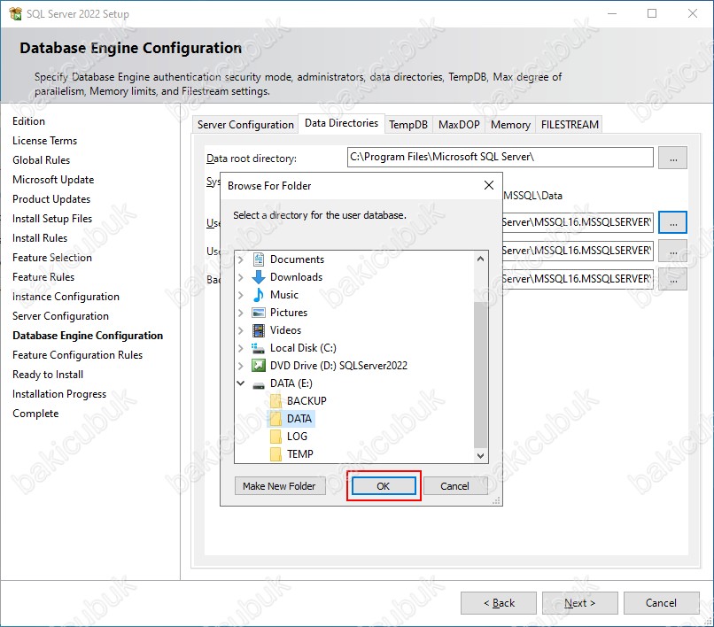Image resolution: width=714 pixels, height=627 pixels.
Task: Click the Ready to Install step
Action: 48,375
